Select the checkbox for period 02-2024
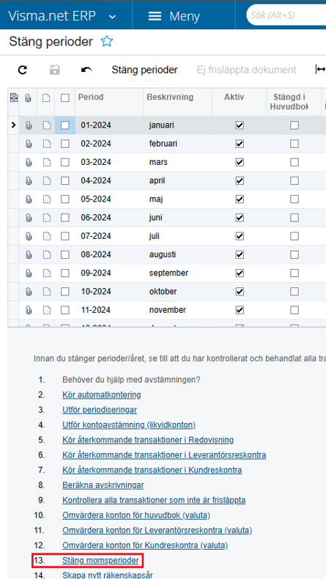 pos(65,144)
